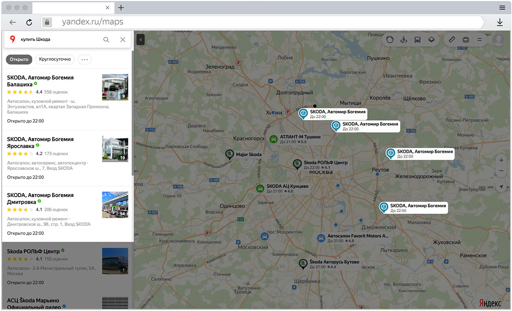View photos thumbnail of Балашиха dealership
Viewport: 512px width, 311px height.
tap(115, 87)
